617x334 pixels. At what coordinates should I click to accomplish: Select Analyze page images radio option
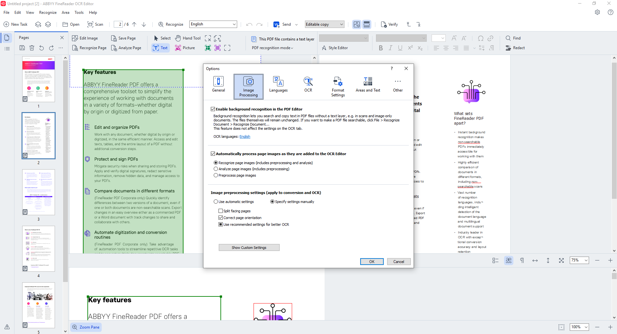tap(216, 169)
